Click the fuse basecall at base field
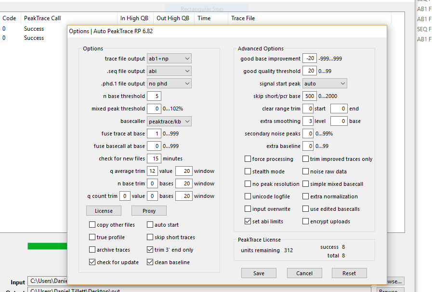 point(154,146)
